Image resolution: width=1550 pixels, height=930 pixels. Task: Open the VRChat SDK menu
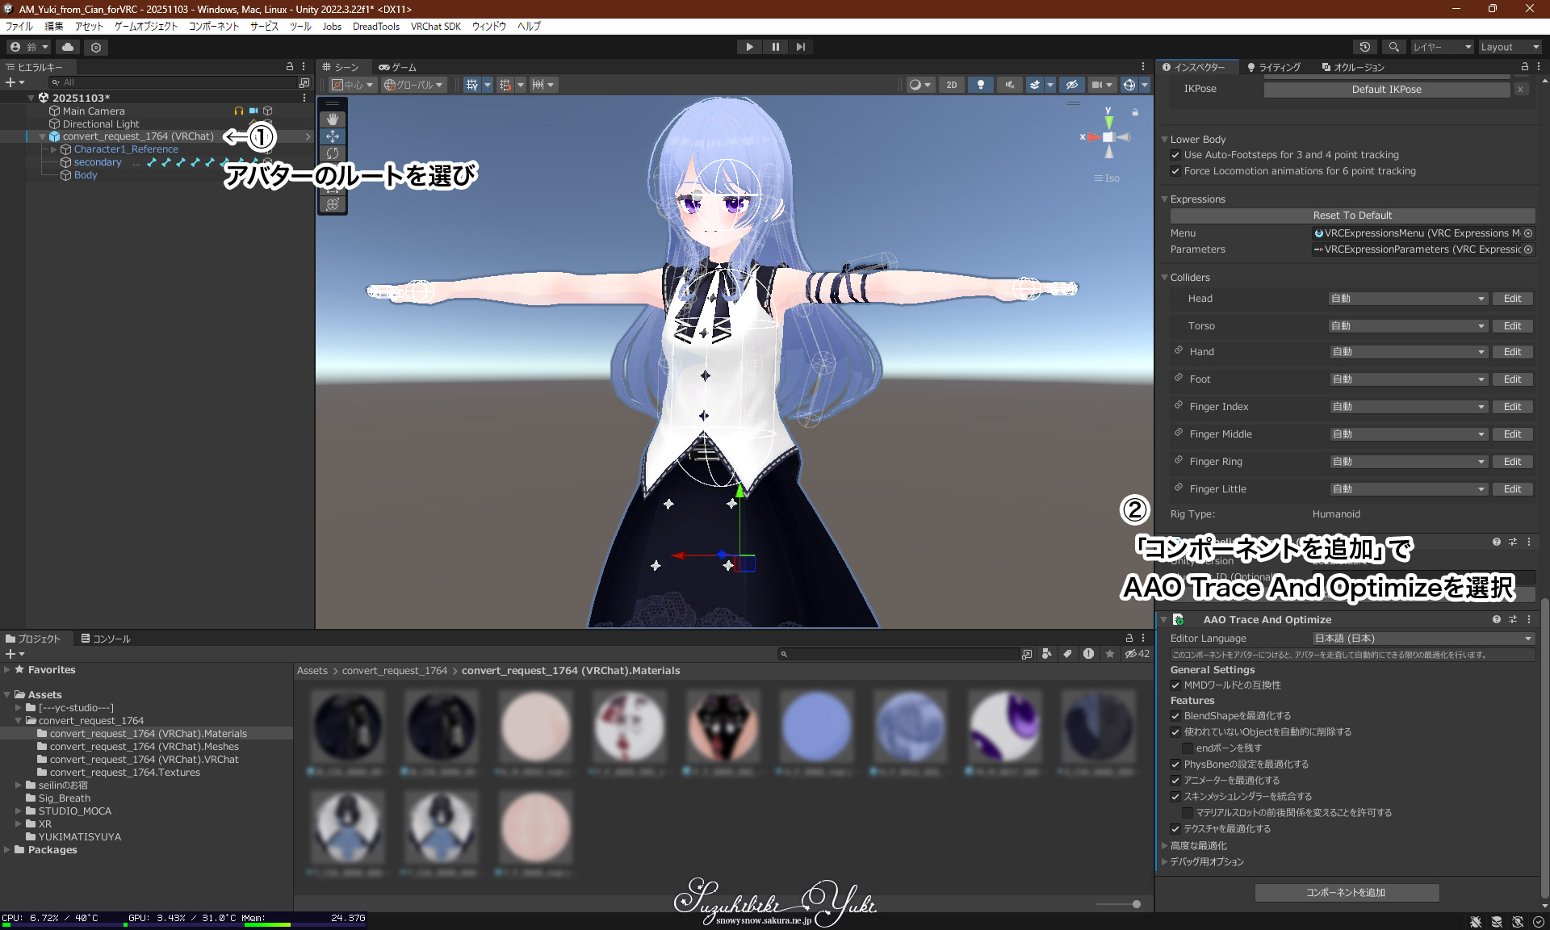435,26
